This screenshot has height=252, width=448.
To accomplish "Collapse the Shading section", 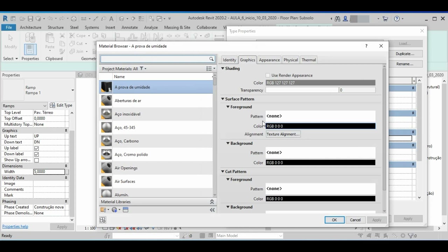I will pyautogui.click(x=223, y=68).
